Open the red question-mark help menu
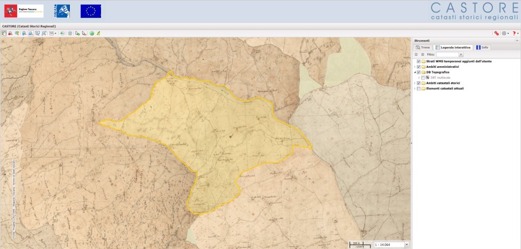This screenshot has height=249, width=521. coord(515,33)
